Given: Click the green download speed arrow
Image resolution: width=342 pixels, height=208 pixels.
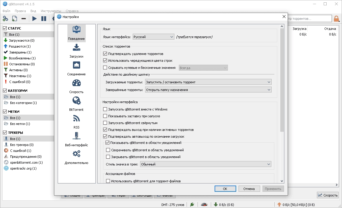Looking at the screenshot, I should [215, 204].
